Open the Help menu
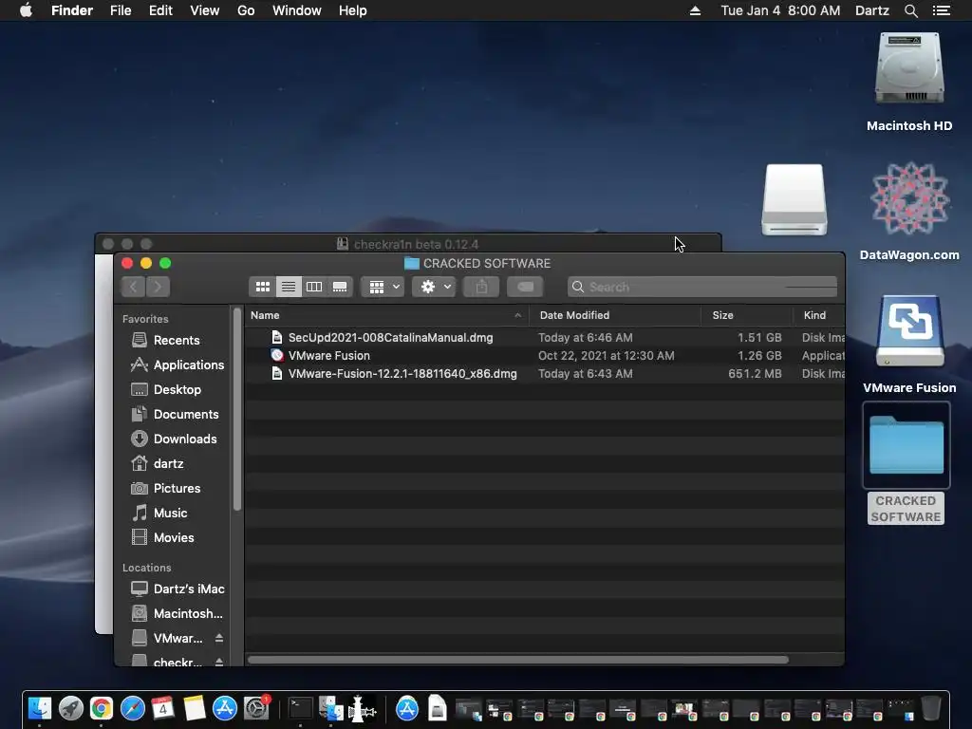This screenshot has width=972, height=729. click(x=353, y=10)
